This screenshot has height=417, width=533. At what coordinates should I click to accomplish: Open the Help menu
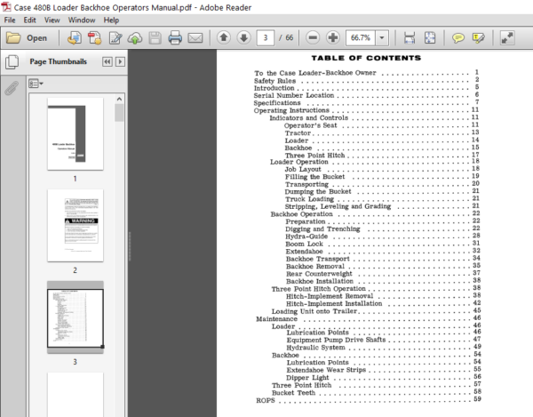(x=111, y=20)
